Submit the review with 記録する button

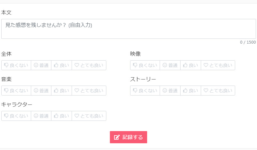[128, 137]
